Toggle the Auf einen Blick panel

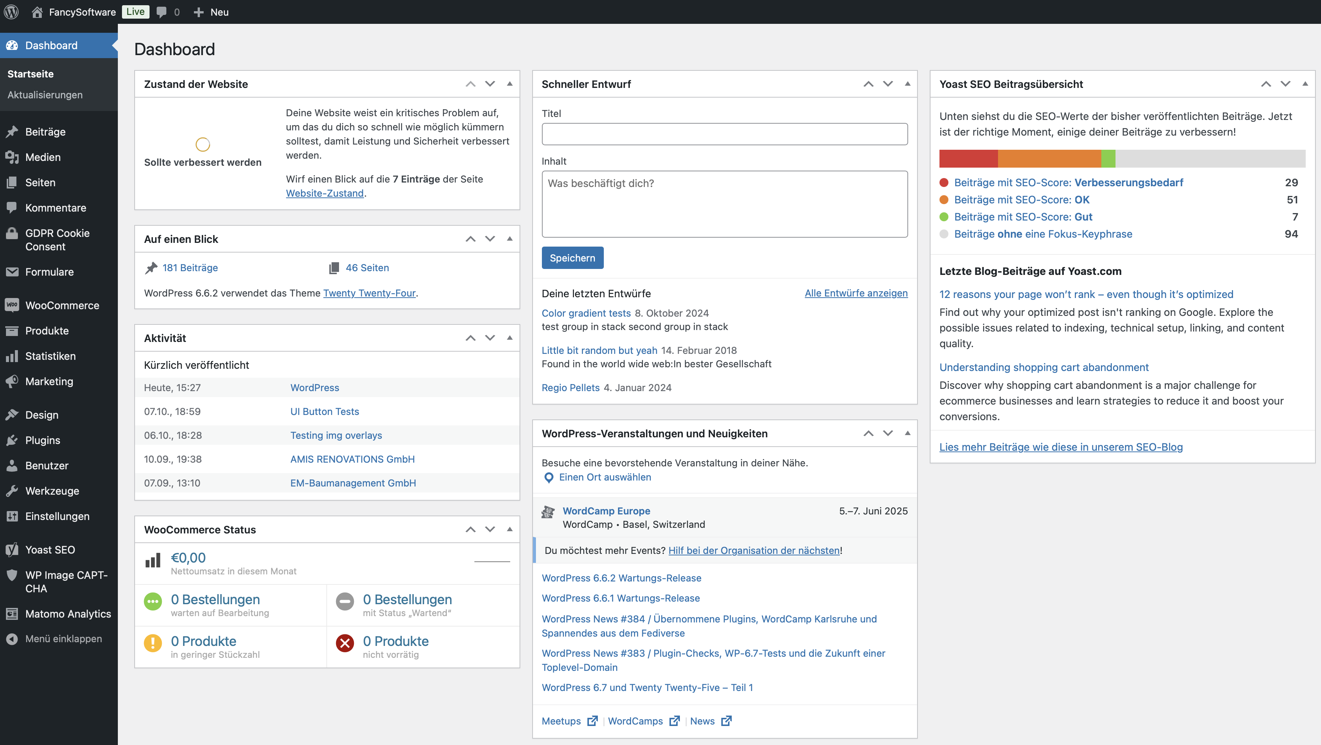click(x=510, y=239)
